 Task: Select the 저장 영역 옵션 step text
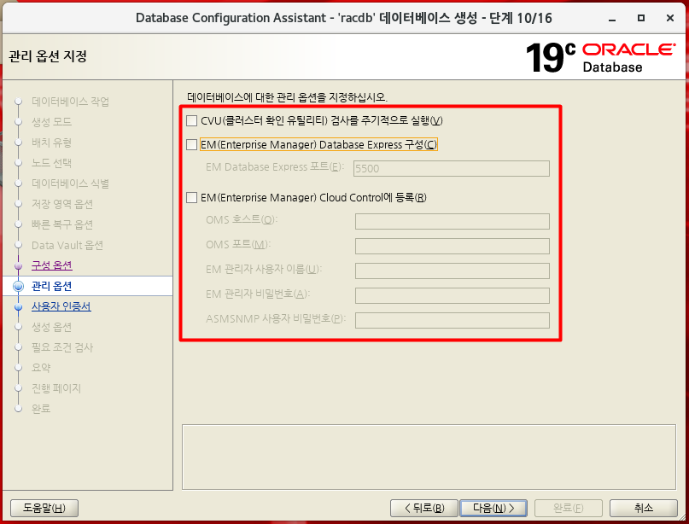tap(62, 204)
